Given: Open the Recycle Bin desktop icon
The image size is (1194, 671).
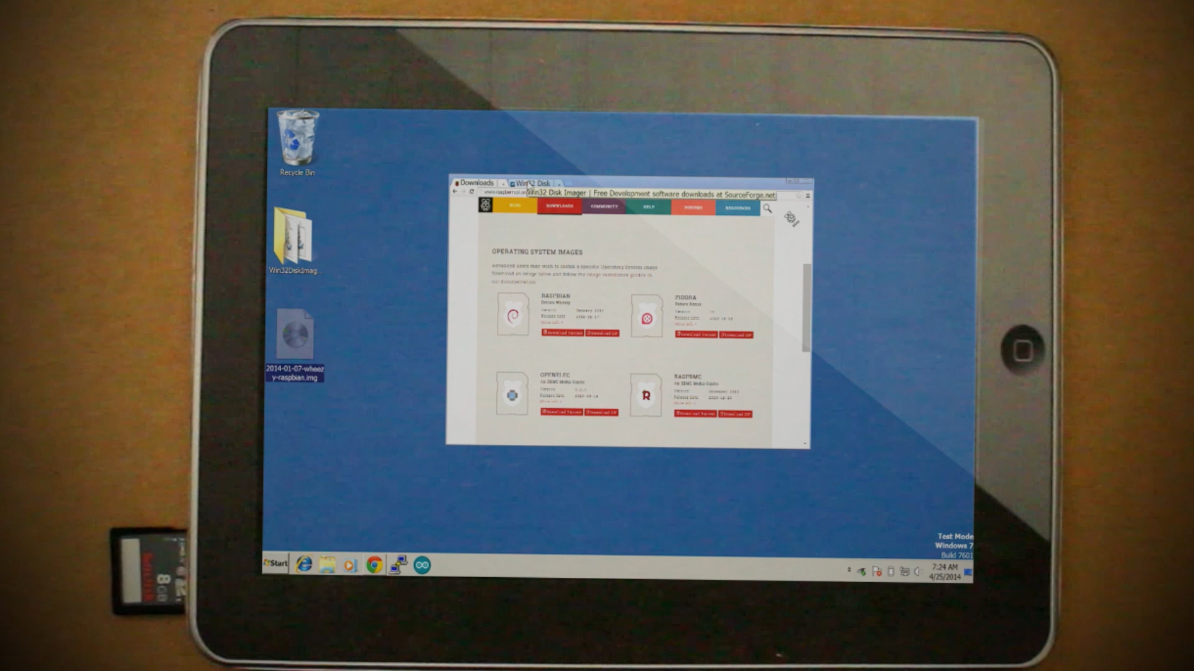Looking at the screenshot, I should tap(298, 143).
